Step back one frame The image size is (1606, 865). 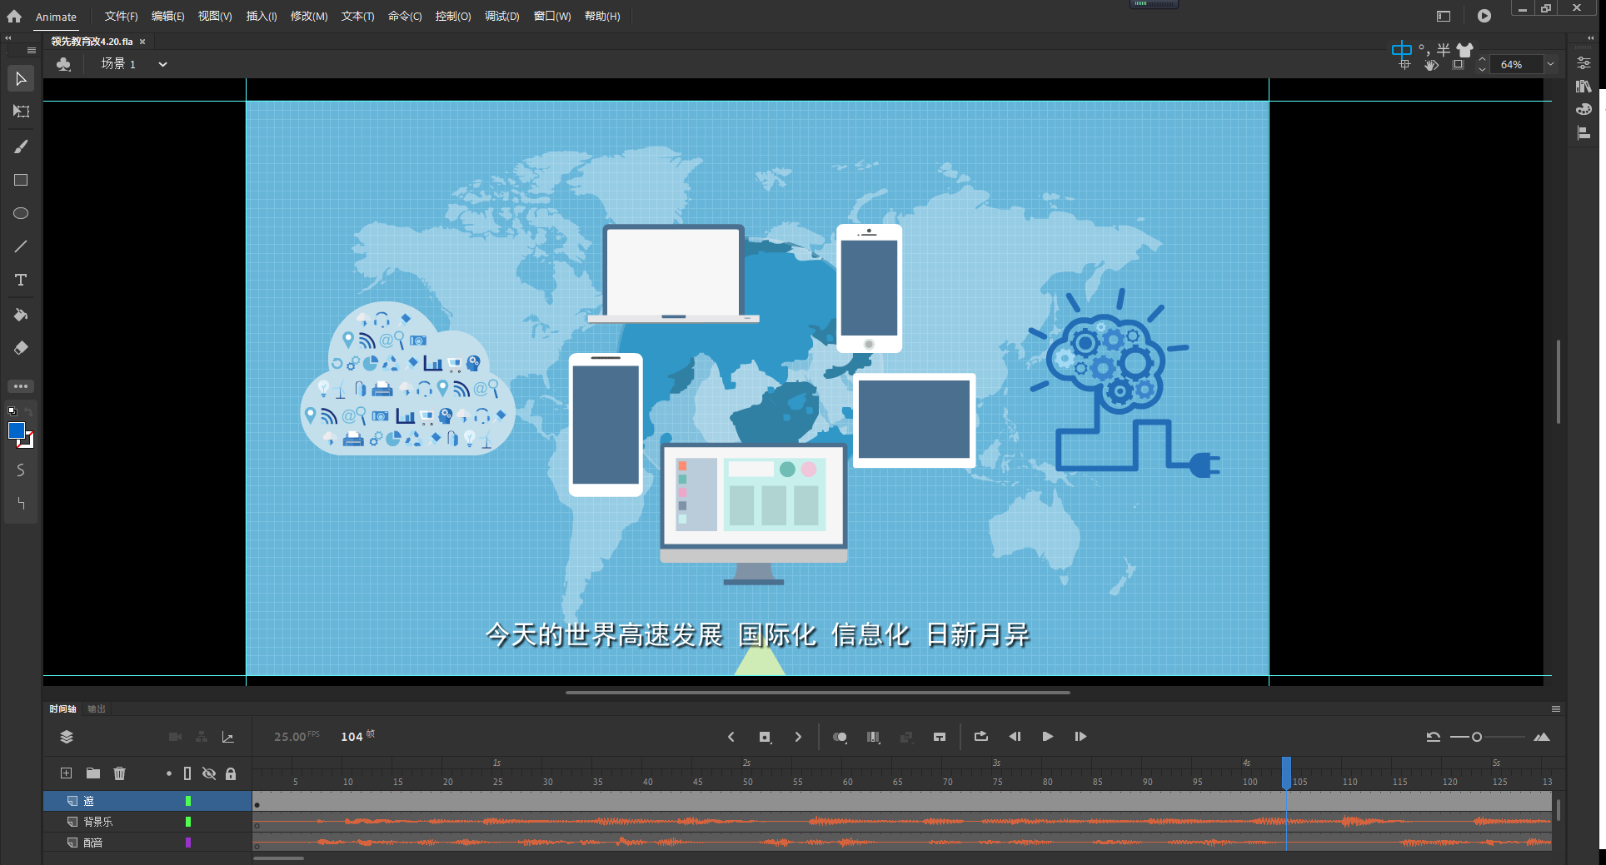point(1015,737)
